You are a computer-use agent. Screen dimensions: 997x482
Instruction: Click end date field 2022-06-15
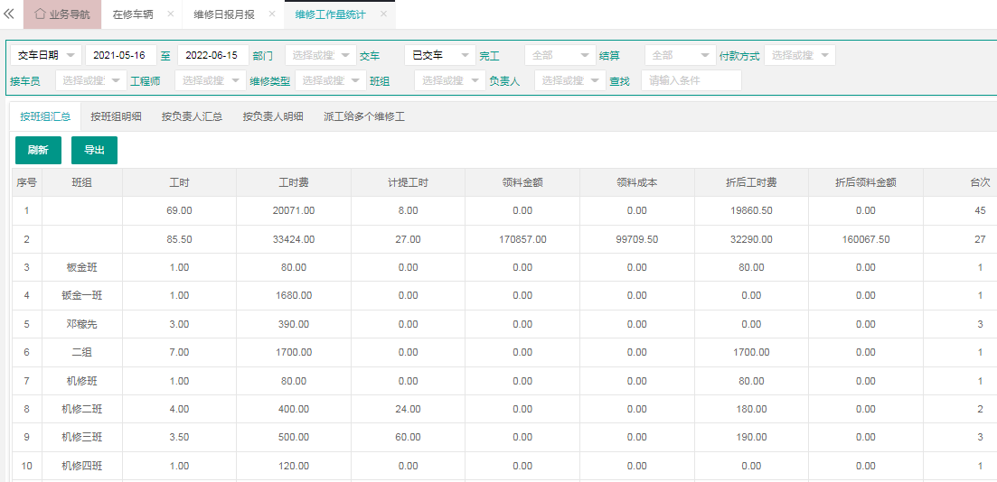[213, 55]
